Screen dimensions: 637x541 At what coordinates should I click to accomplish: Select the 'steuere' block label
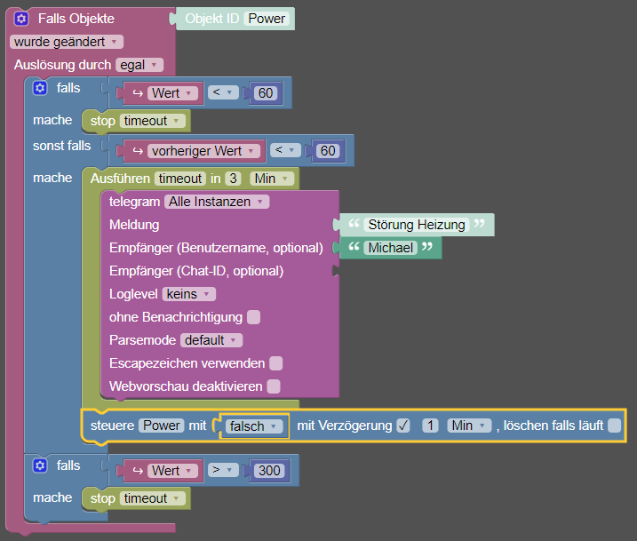[113, 426]
